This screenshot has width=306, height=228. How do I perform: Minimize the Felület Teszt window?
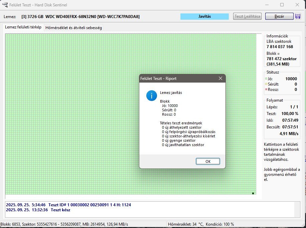[267, 5]
